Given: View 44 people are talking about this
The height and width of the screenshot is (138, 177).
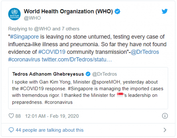Looking at the screenshot, I should click(x=50, y=130).
